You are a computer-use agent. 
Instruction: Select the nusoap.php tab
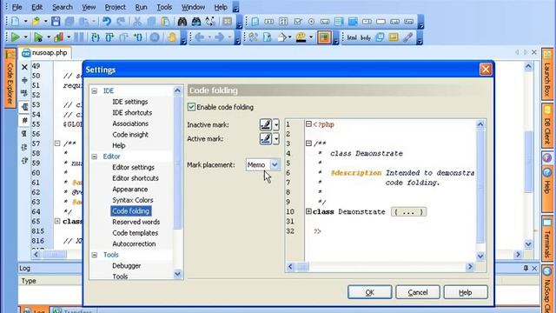pos(44,52)
